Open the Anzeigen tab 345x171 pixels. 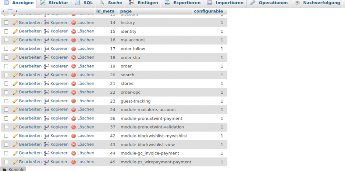tap(19, 3)
